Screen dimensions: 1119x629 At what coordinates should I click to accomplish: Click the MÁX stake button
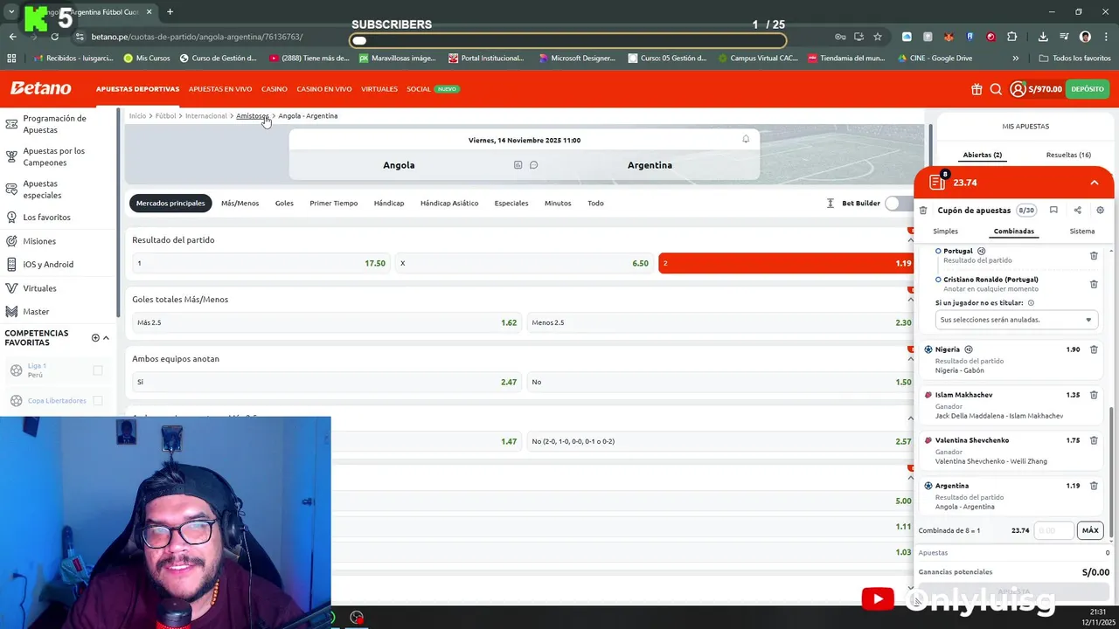[x=1090, y=530]
